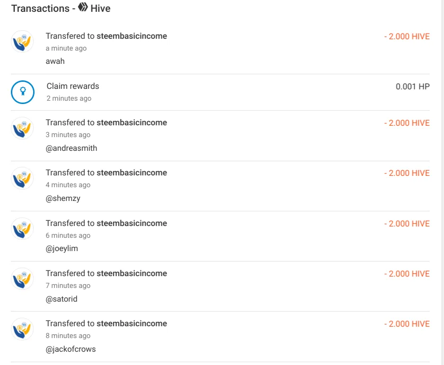The width and height of the screenshot is (444, 365).
Task: Open the Claim rewards badge icon
Action: tap(23, 92)
